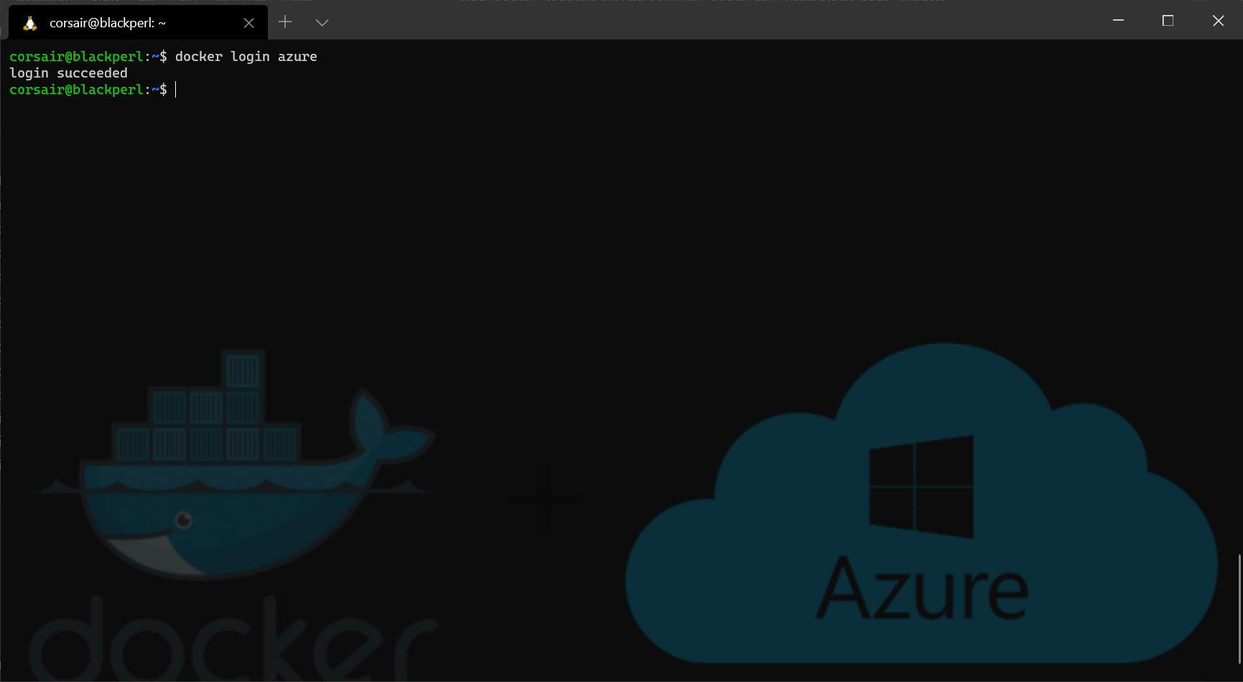Click the "docker login azure" command text
This screenshot has width=1243, height=682.
pyautogui.click(x=246, y=57)
